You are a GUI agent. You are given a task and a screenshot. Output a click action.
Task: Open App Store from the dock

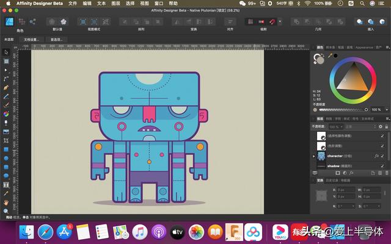tap(64, 232)
